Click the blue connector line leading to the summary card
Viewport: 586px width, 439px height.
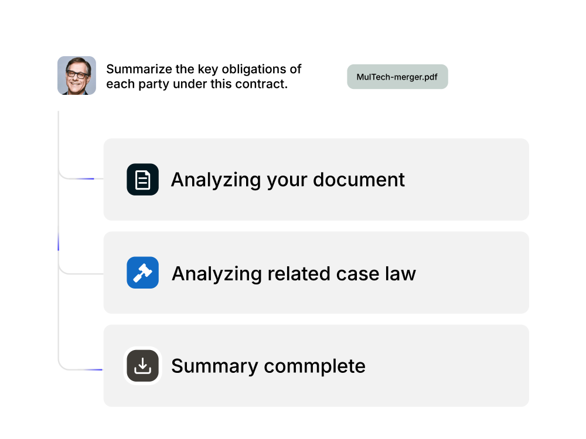[93, 369]
